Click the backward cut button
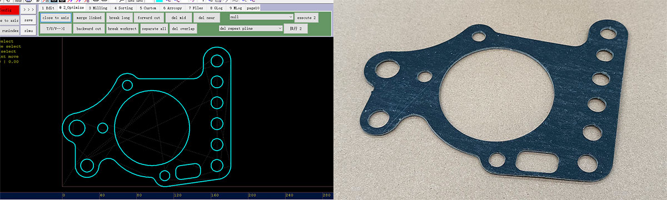The image size is (667, 200). (x=89, y=28)
